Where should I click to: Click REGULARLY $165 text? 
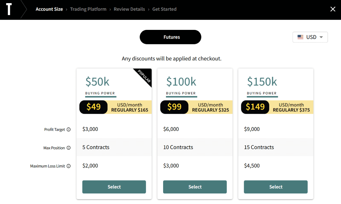[130, 110]
